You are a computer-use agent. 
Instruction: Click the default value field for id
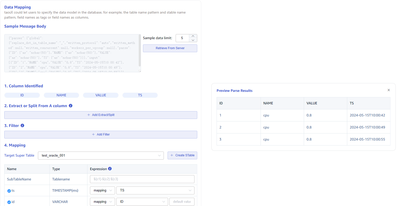pos(182,202)
